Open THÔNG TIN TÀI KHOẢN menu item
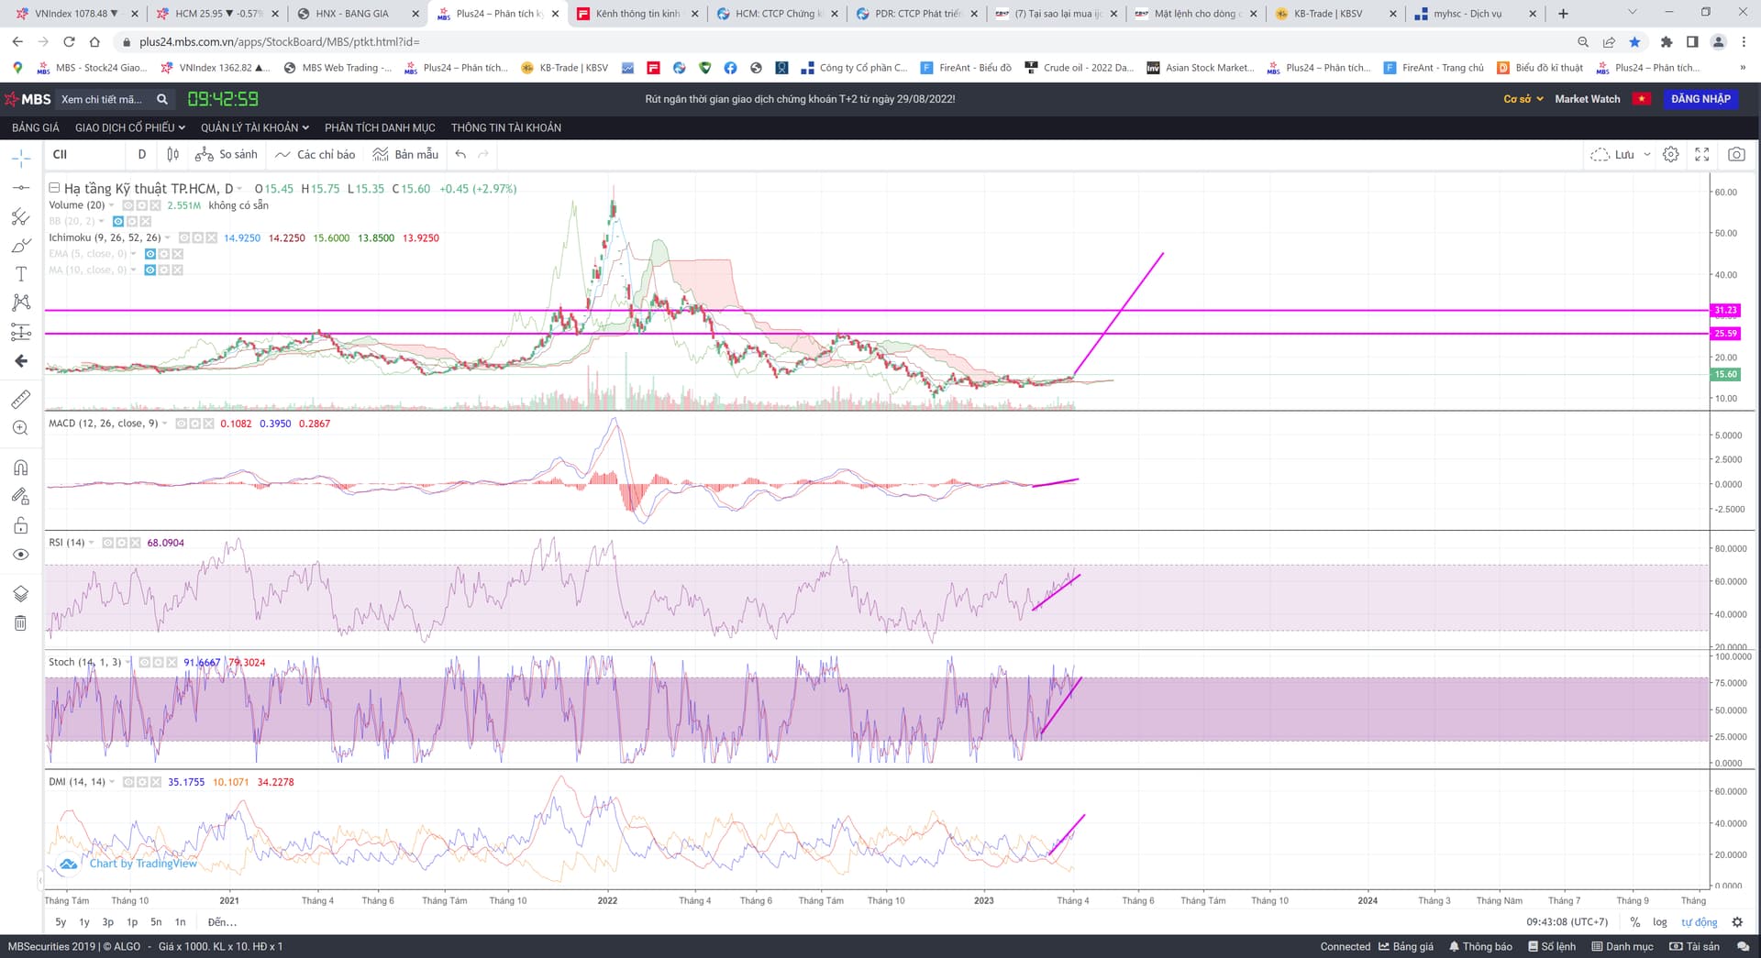The height and width of the screenshot is (958, 1761). (505, 127)
